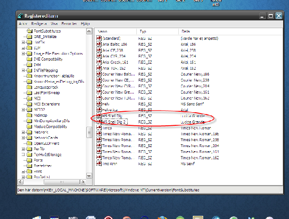Sort values by the Typ column header
The width and height of the screenshot is (289, 219).
point(158,31)
